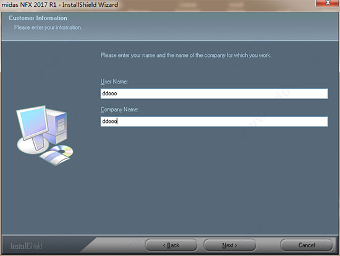The image size is (340, 256).
Task: Click the InstallShield logo
Action: tap(26, 246)
